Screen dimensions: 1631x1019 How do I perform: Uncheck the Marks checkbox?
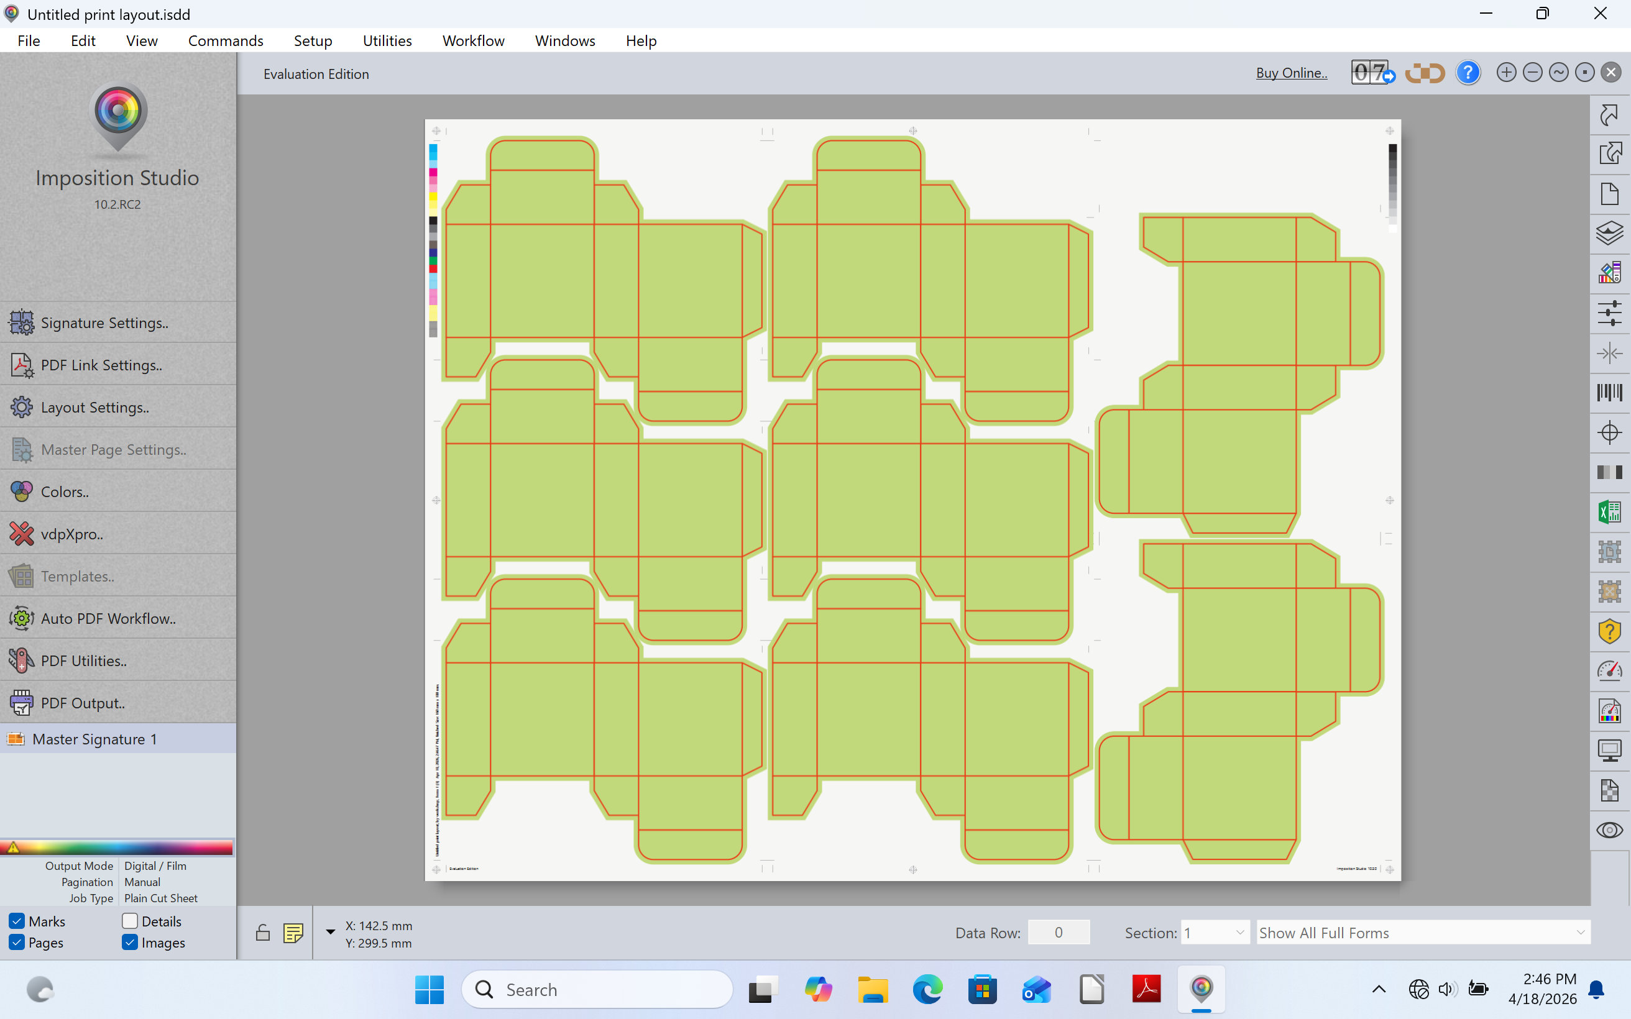pyautogui.click(x=17, y=921)
